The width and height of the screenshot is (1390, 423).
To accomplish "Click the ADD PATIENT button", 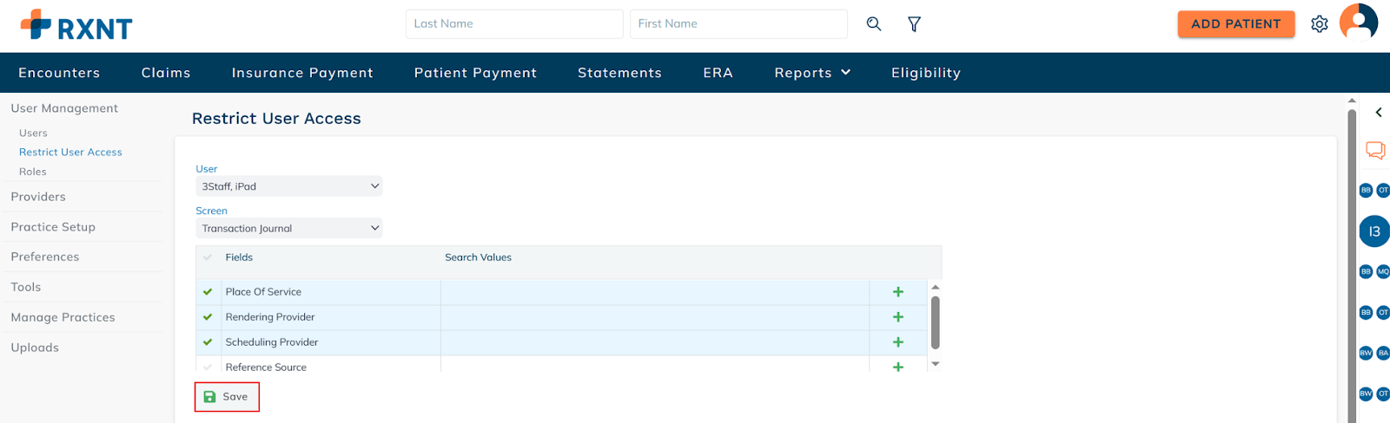I will pos(1235,24).
